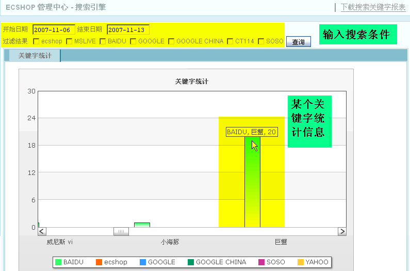Click the chart's left scroll arrow

pos(42,231)
